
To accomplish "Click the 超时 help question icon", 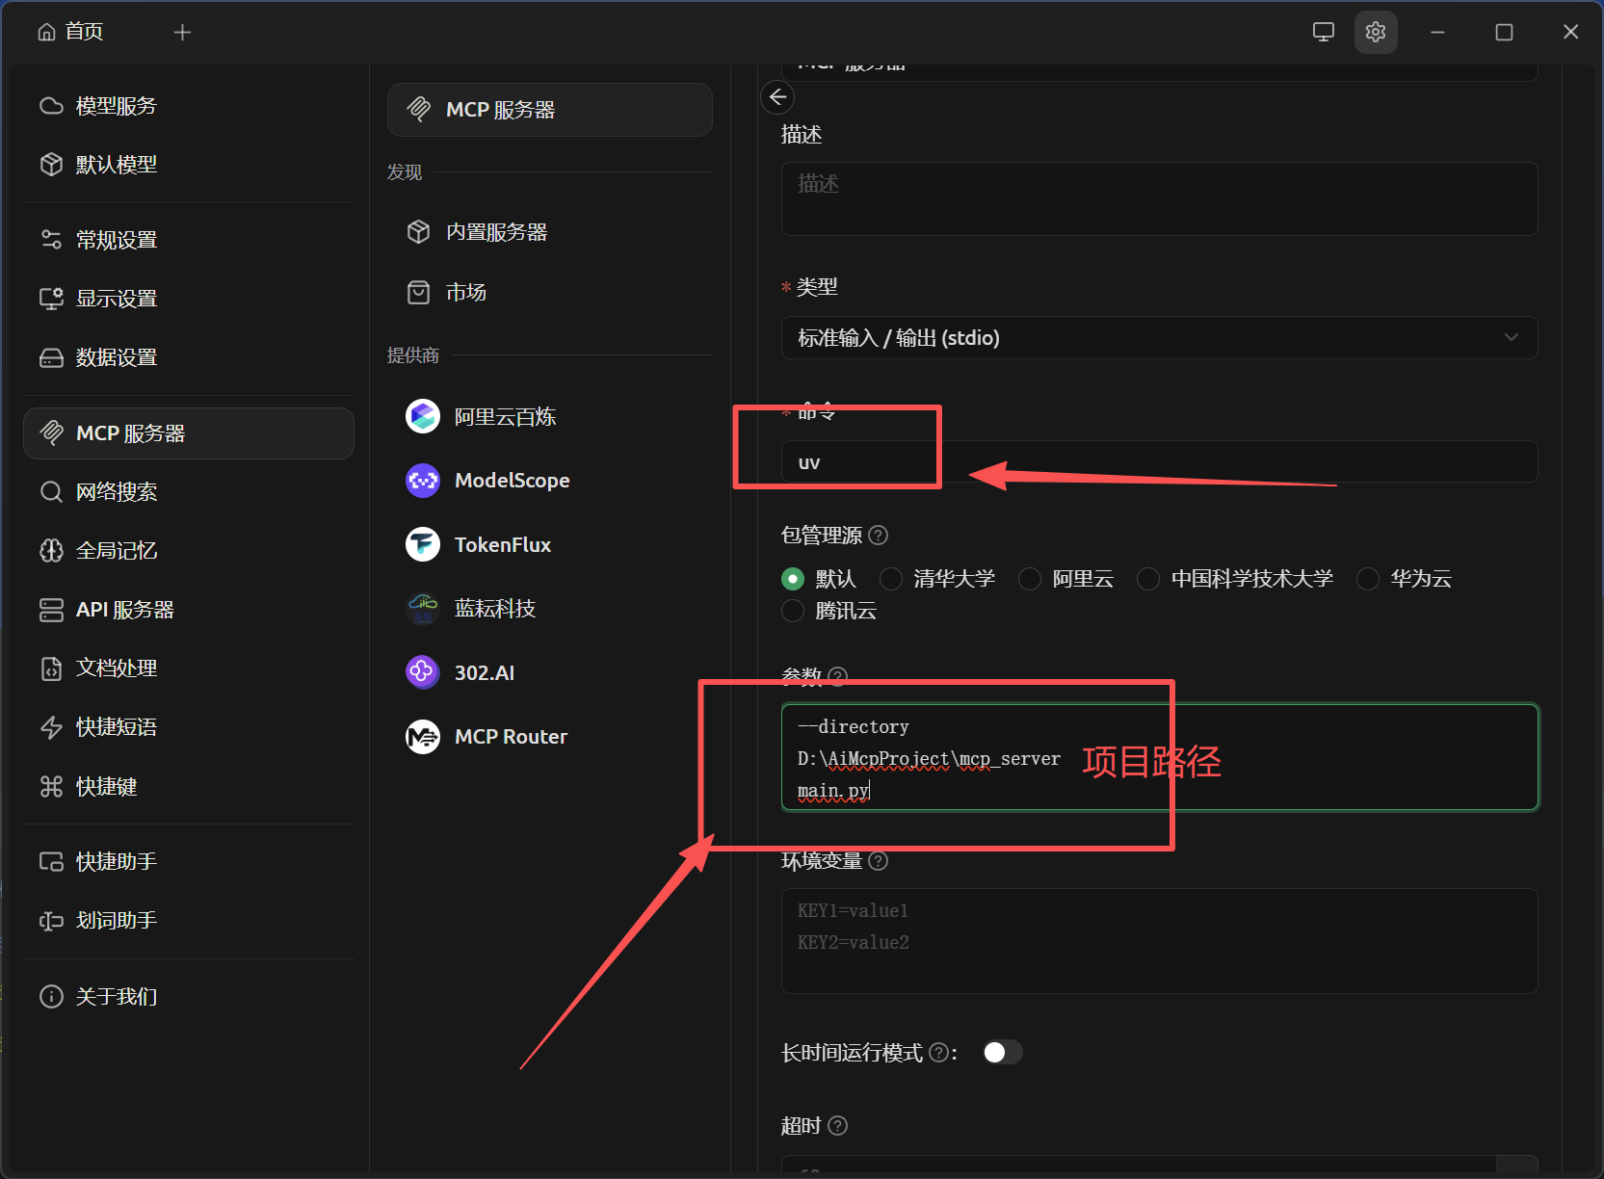I will point(838,1125).
